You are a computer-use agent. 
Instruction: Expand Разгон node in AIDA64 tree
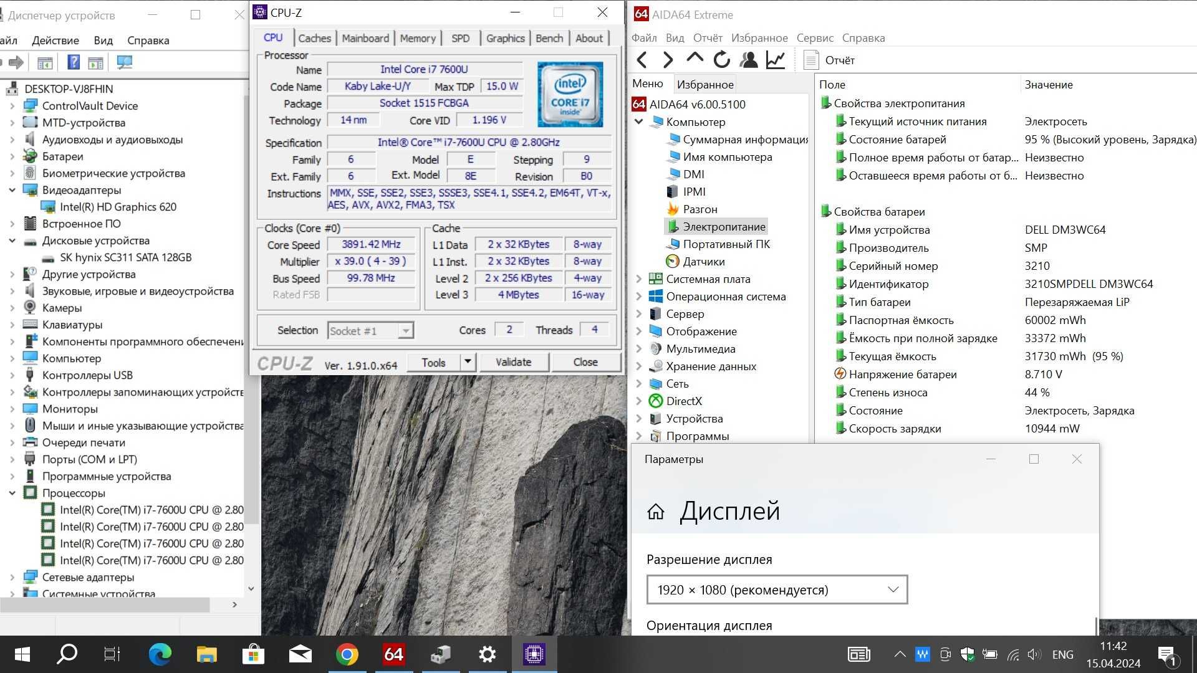click(x=699, y=208)
